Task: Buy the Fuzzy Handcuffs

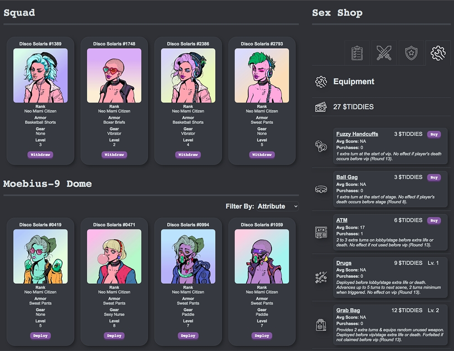Action: (x=434, y=134)
